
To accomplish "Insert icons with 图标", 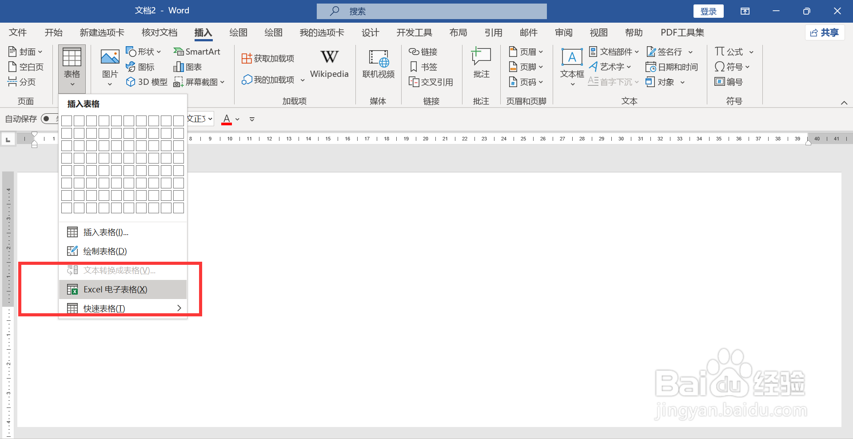I will (x=140, y=67).
